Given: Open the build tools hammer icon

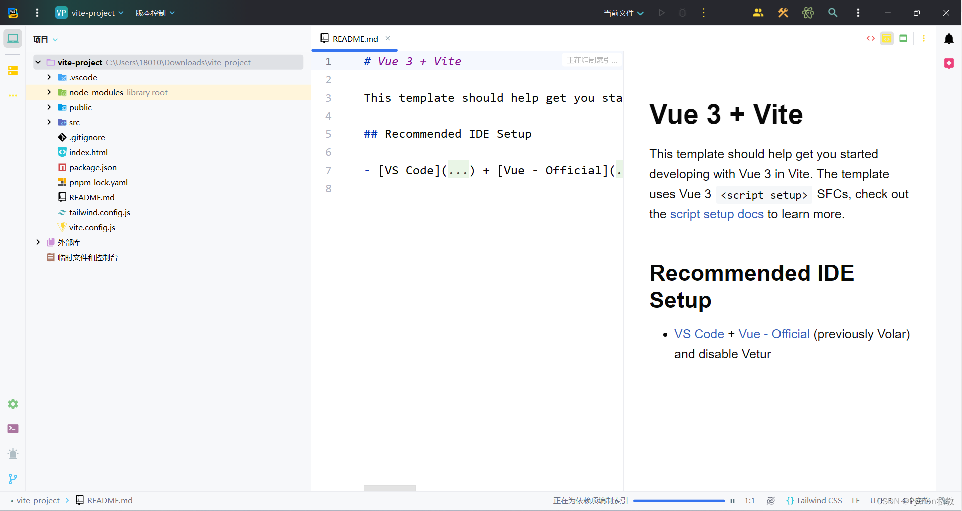Looking at the screenshot, I should point(783,13).
